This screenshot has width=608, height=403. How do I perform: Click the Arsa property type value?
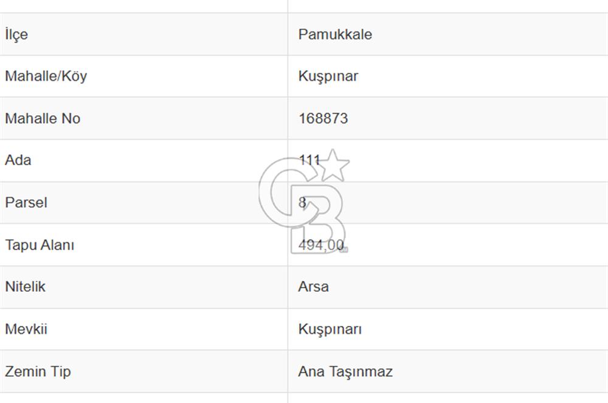click(313, 287)
